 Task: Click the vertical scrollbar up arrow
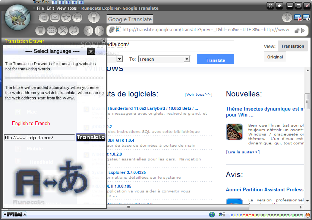point(308,70)
